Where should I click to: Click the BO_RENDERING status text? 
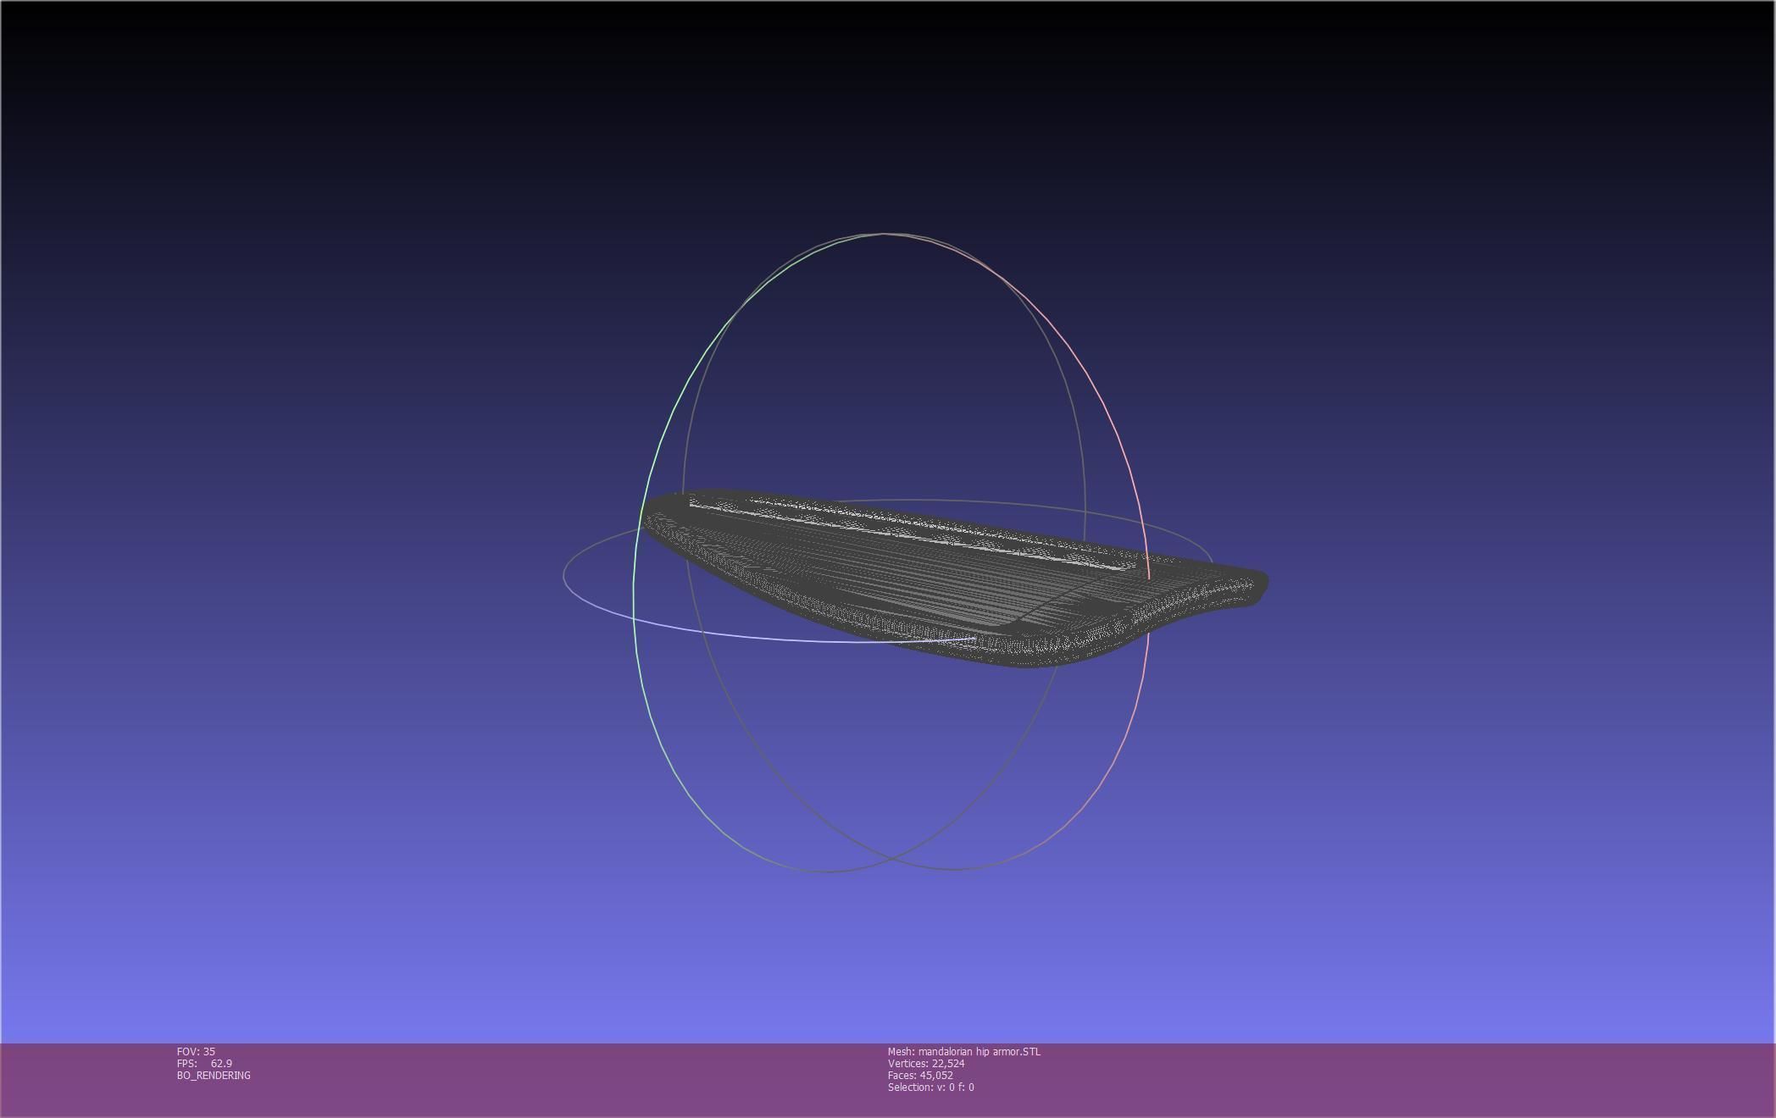point(214,1075)
